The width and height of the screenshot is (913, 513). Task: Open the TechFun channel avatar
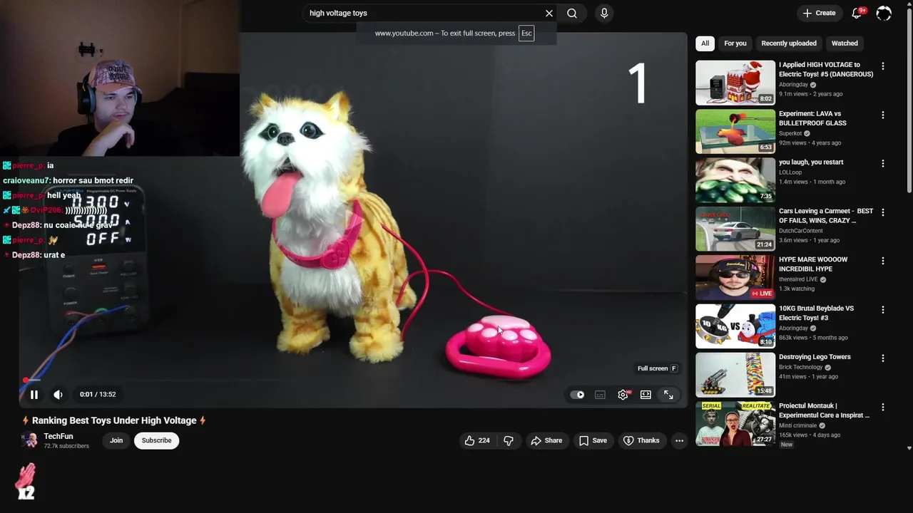click(30, 440)
